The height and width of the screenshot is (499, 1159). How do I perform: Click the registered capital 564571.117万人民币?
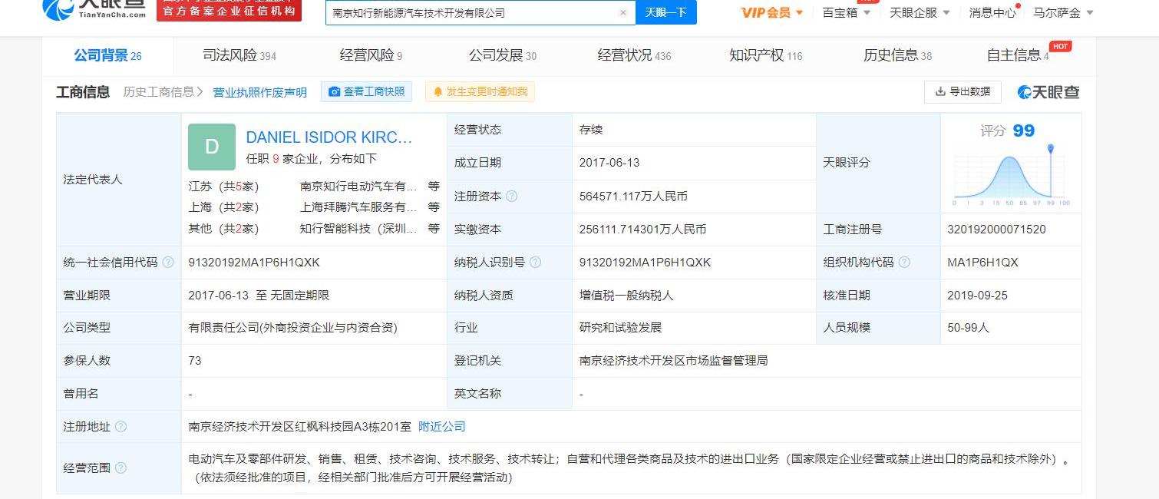[633, 197]
